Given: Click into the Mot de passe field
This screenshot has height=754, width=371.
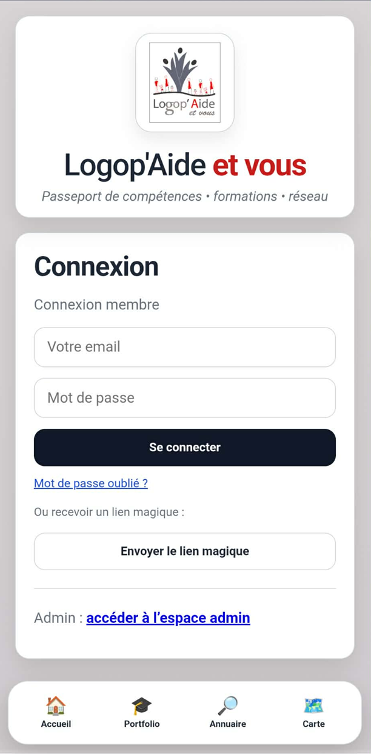Looking at the screenshot, I should tap(185, 398).
